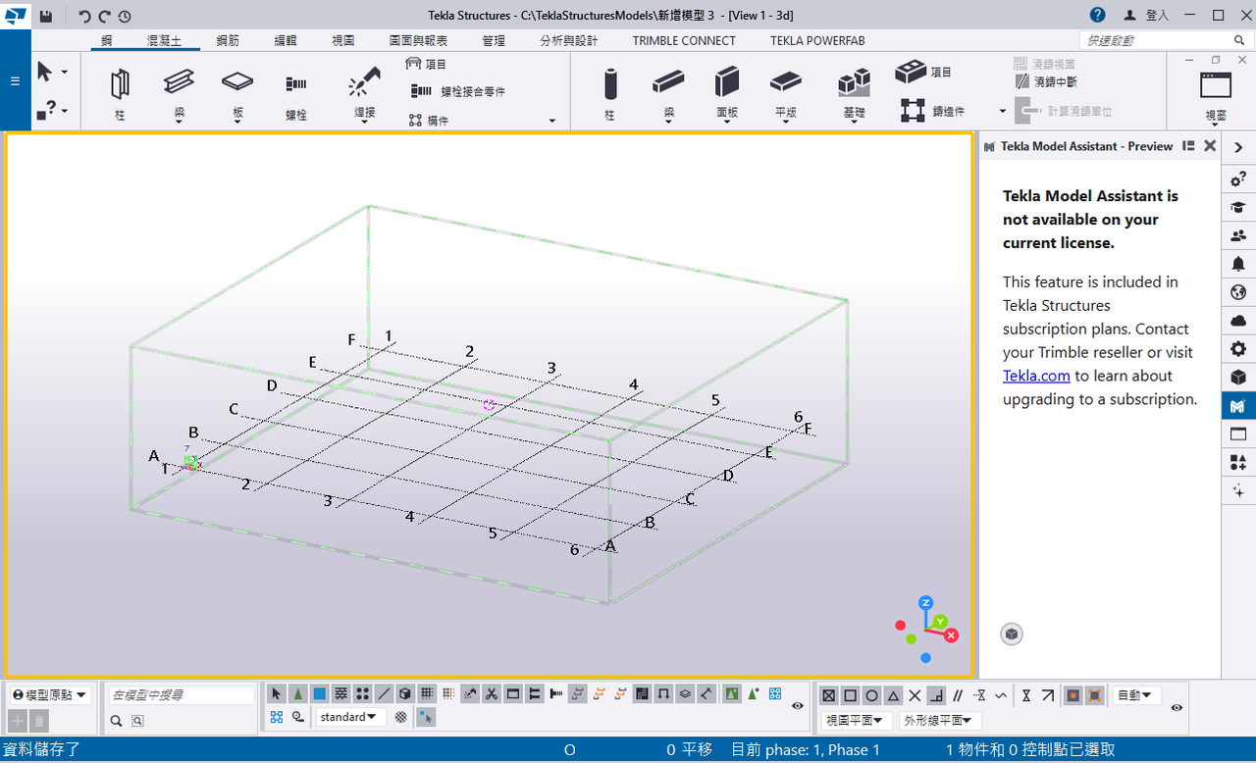Toggle the snapping toolbar eye icon
The width and height of the screenshot is (1256, 763).
click(x=1177, y=706)
